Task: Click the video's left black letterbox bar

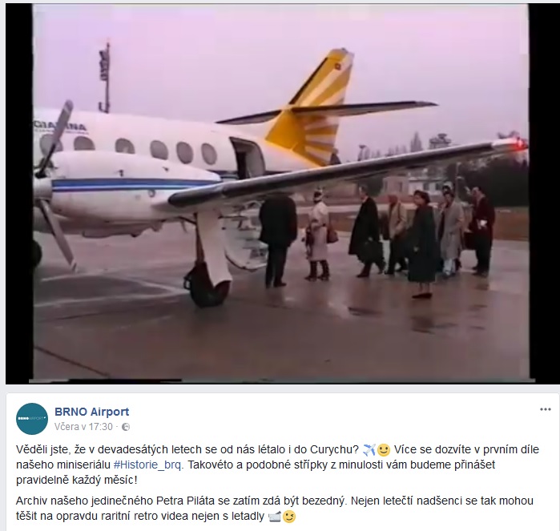Action: [19, 193]
